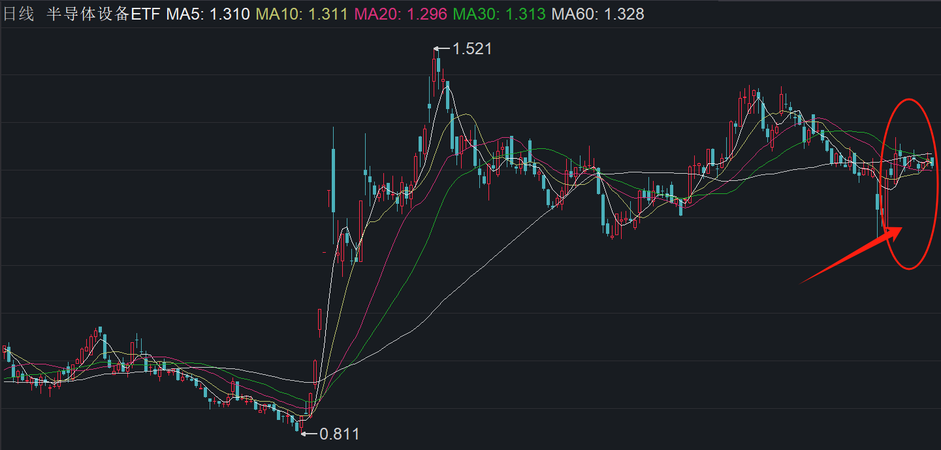Select the MA10: 1.311 indicator label
The image size is (941, 450).
pos(302,14)
